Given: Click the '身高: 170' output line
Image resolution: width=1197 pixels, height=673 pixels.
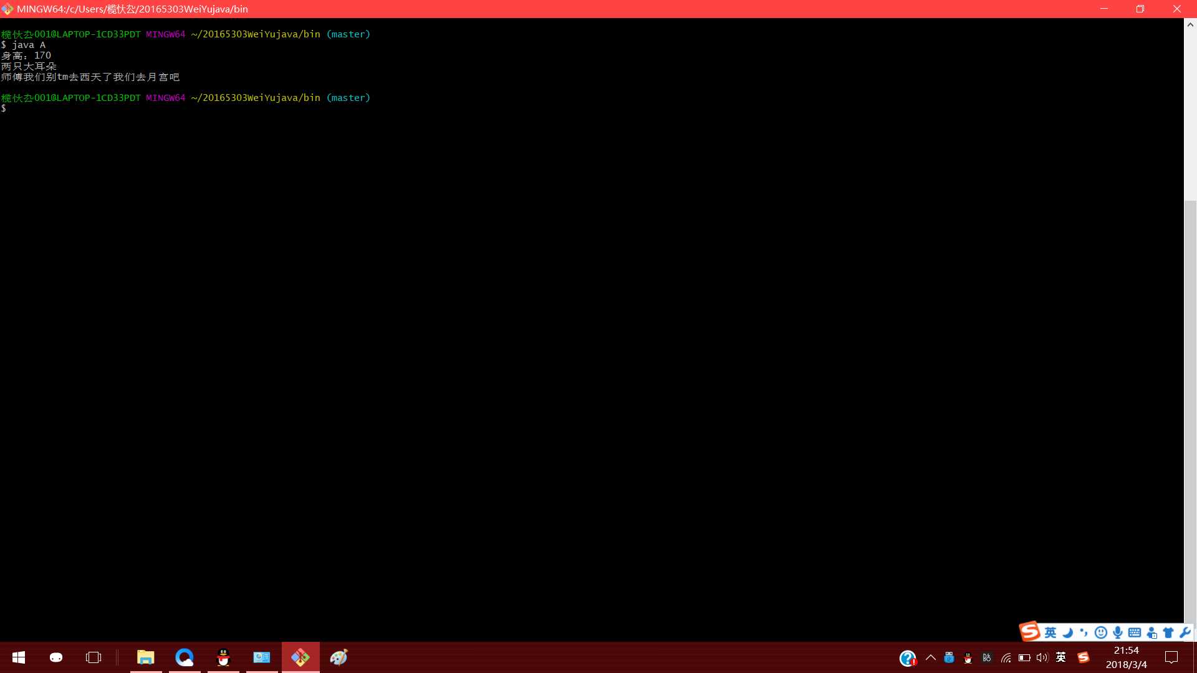Looking at the screenshot, I should pyautogui.click(x=26, y=55).
